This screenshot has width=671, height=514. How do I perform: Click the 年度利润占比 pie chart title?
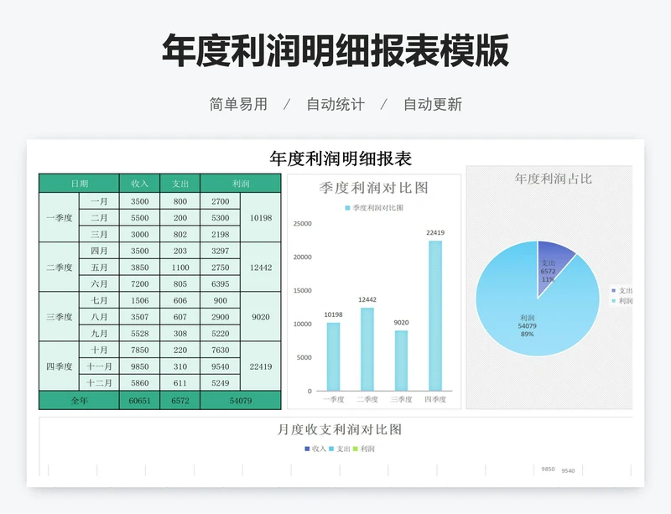pos(553,179)
